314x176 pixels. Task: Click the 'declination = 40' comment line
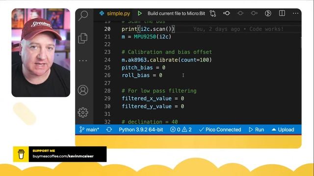150,122
